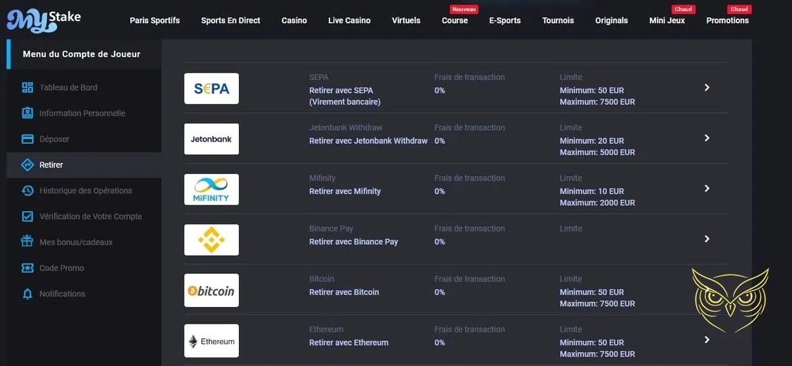
Task: Click the Tableau de Bord dashboard icon
Action: click(27, 87)
